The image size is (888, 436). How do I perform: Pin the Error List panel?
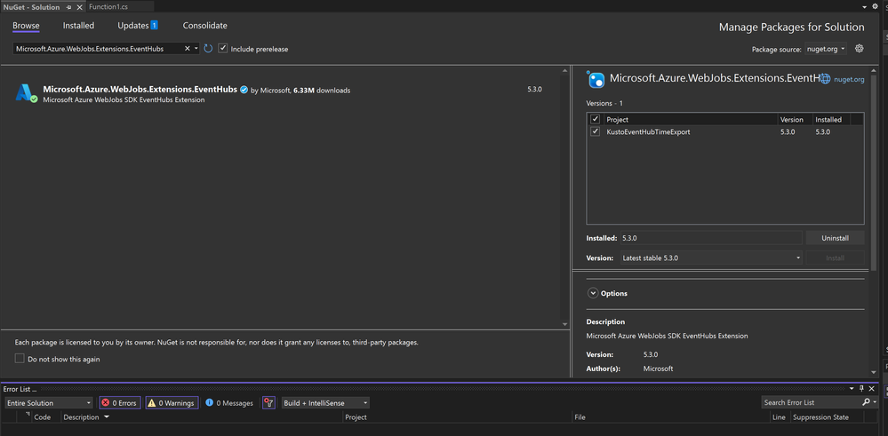[861, 389]
